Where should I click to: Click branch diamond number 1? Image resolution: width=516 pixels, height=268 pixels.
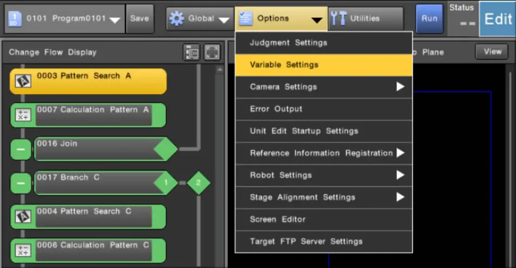click(x=166, y=182)
